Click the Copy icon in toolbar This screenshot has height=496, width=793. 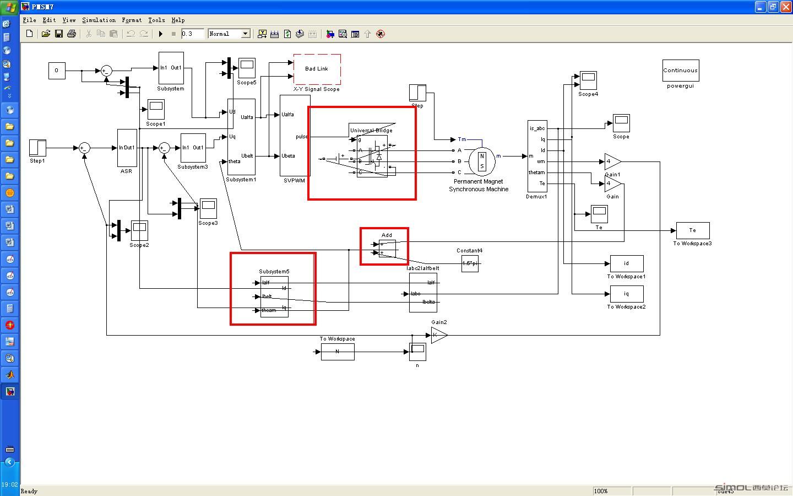pyautogui.click(x=101, y=34)
